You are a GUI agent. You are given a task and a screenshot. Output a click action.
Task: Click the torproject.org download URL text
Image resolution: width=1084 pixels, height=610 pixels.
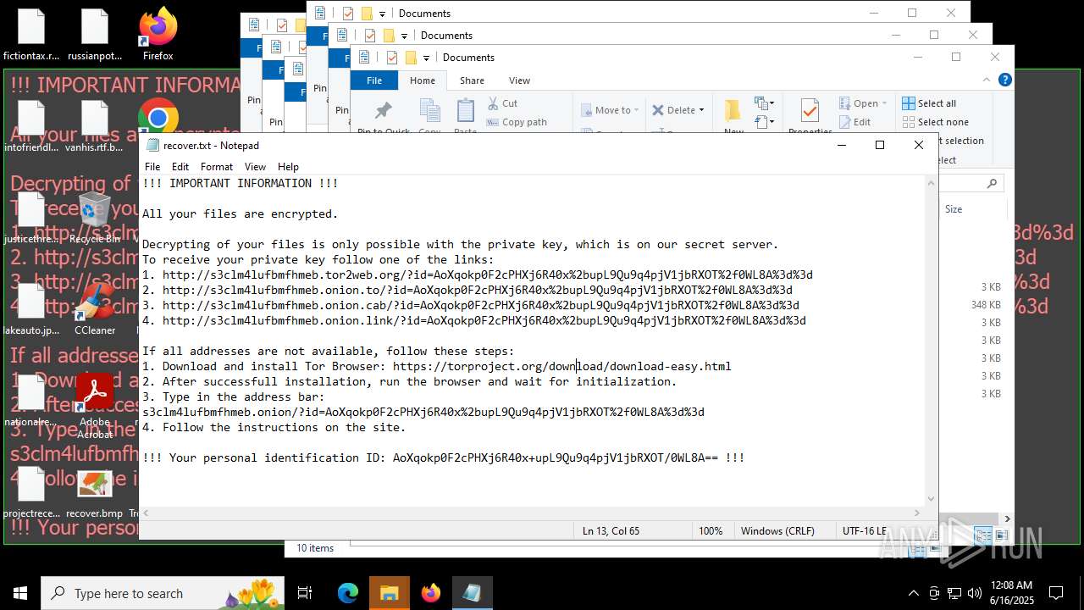(x=561, y=366)
